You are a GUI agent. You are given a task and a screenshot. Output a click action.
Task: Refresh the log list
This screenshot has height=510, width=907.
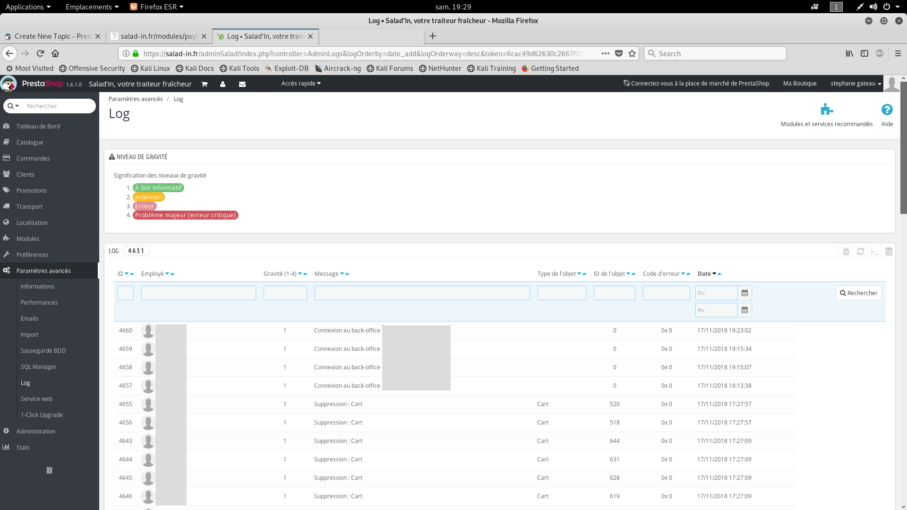860,251
